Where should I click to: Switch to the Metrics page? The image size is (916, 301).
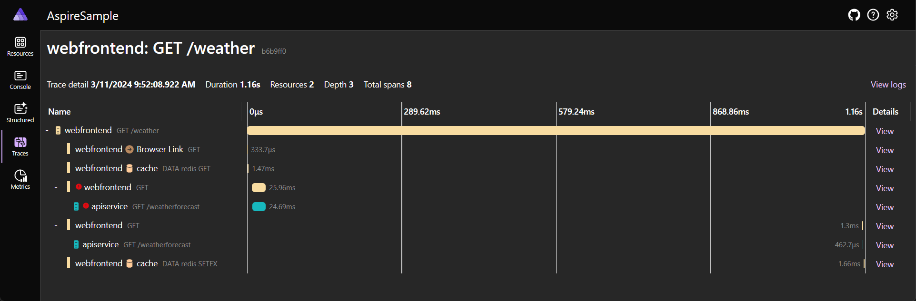pyautogui.click(x=20, y=180)
